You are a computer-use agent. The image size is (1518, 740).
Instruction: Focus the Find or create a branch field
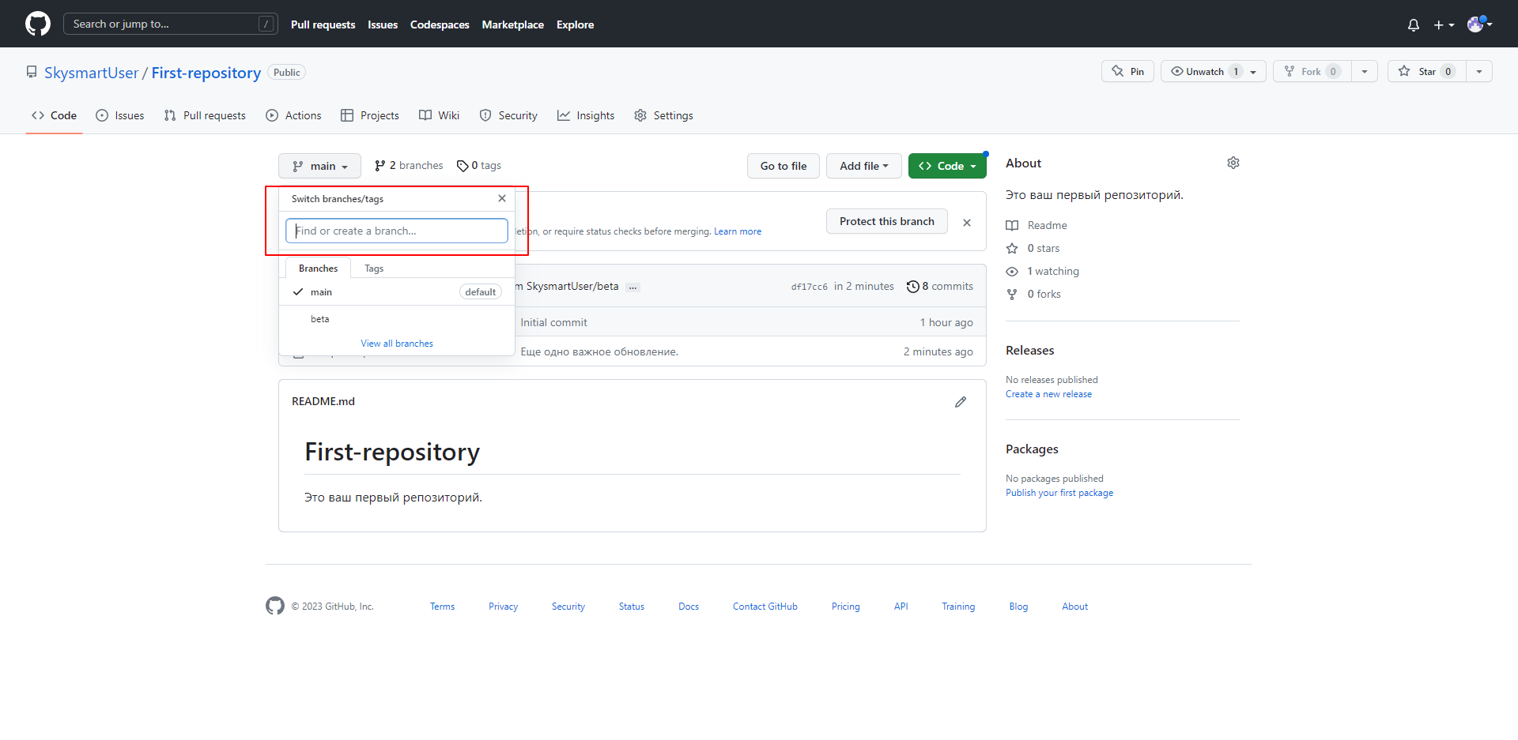(x=397, y=231)
